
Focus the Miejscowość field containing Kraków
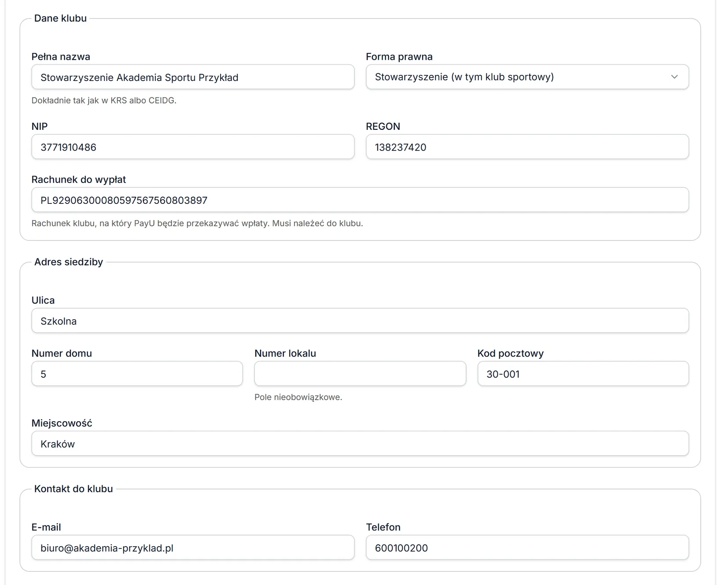click(x=360, y=443)
